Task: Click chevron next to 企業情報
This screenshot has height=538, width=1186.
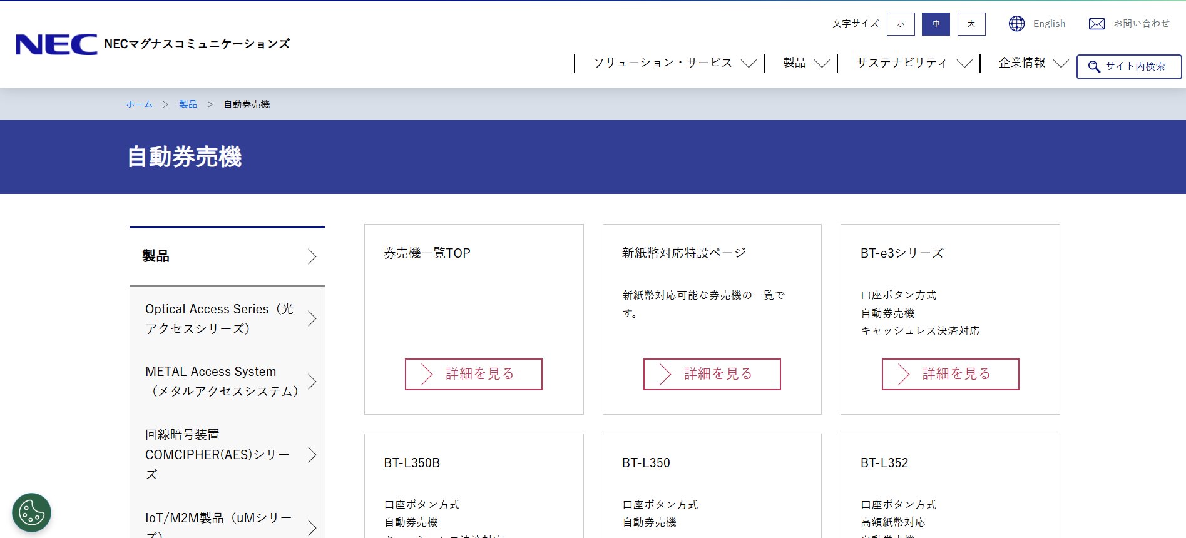Action: coord(1061,63)
